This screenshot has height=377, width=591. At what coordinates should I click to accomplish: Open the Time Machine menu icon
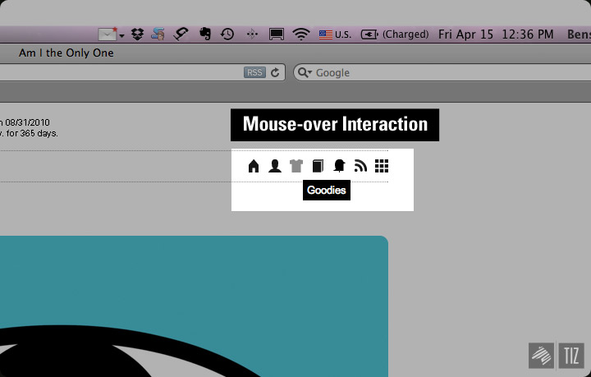point(227,34)
